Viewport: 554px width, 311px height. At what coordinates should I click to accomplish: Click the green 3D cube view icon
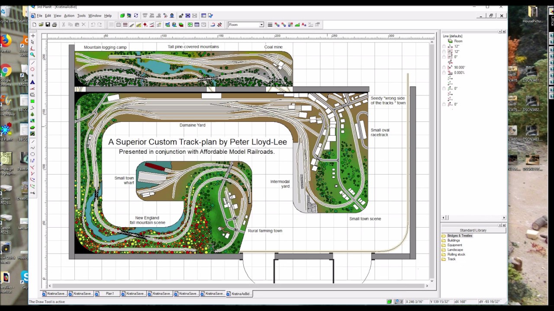[x=122, y=16]
